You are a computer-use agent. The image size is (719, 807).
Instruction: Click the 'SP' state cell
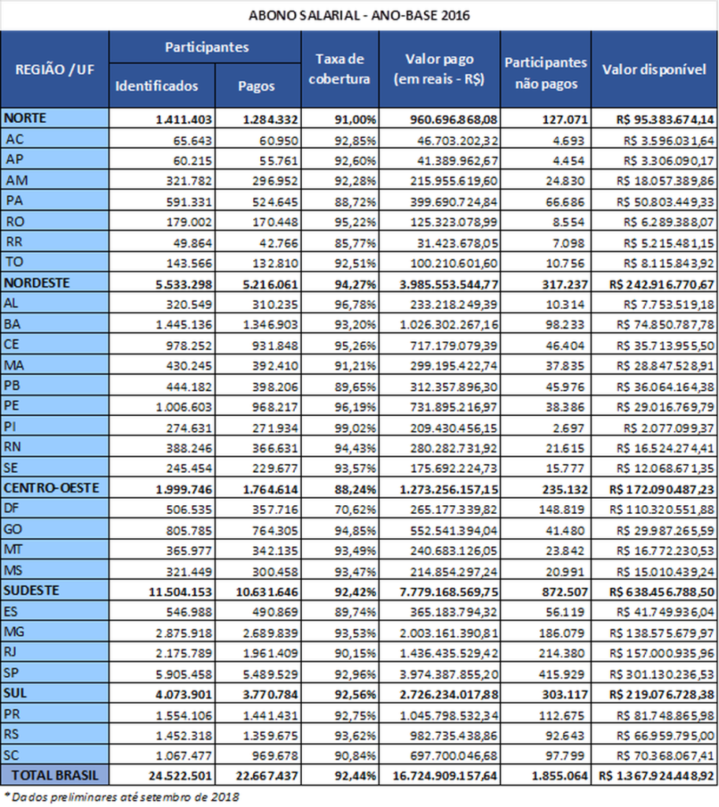(54, 673)
